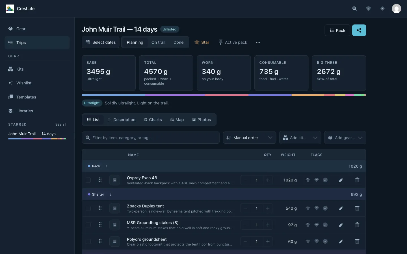Click the shield icon in top bar
Screen dimensions: 407x254
coord(368,9)
